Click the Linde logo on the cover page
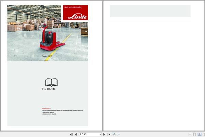Viewport: 205px width, 137px height. [x=77, y=17]
